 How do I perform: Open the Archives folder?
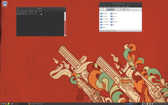(x=103, y=13)
